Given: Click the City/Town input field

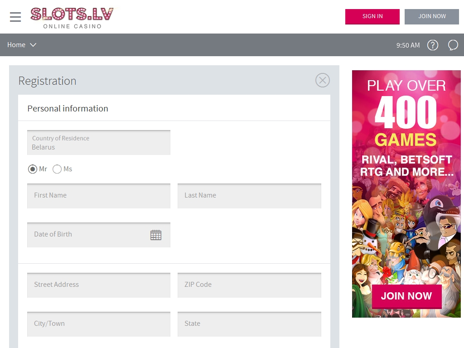Looking at the screenshot, I should coord(98,324).
